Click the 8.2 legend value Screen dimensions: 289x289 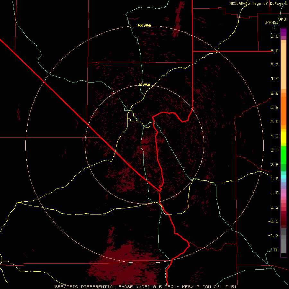pyautogui.click(x=275, y=65)
